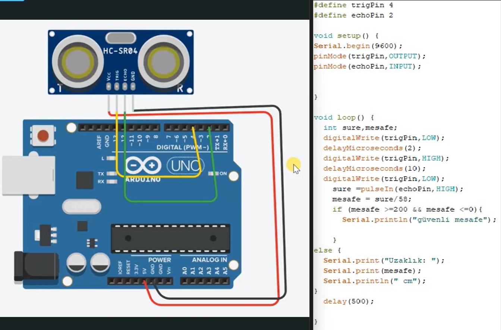Click the delay(500) statement in code
The width and height of the screenshot is (501, 330).
point(348,301)
